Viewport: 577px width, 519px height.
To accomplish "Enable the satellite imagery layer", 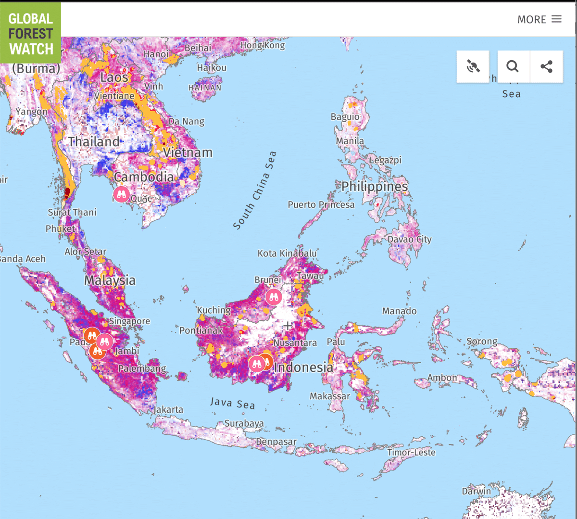I will click(473, 66).
